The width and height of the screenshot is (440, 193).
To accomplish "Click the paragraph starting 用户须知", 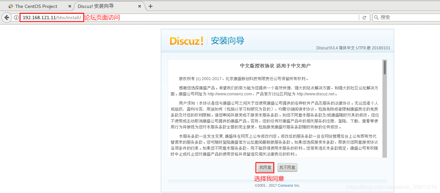I will click(x=275, y=115).
